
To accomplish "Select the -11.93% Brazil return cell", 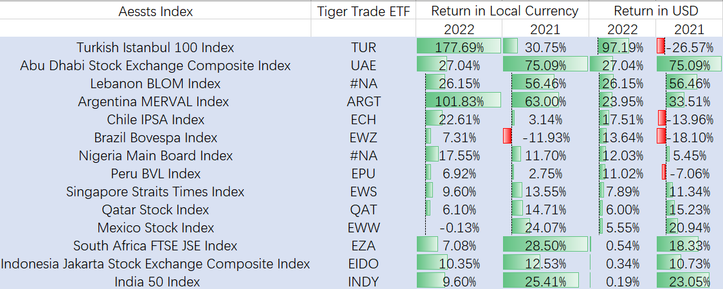I will click(x=544, y=138).
